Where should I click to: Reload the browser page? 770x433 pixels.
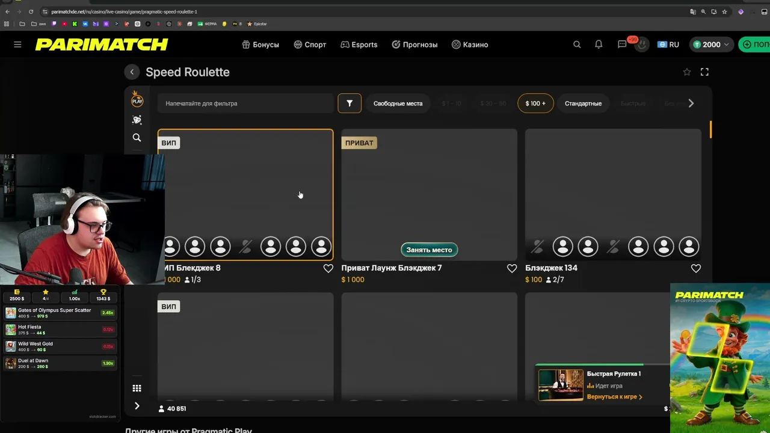pyautogui.click(x=31, y=11)
